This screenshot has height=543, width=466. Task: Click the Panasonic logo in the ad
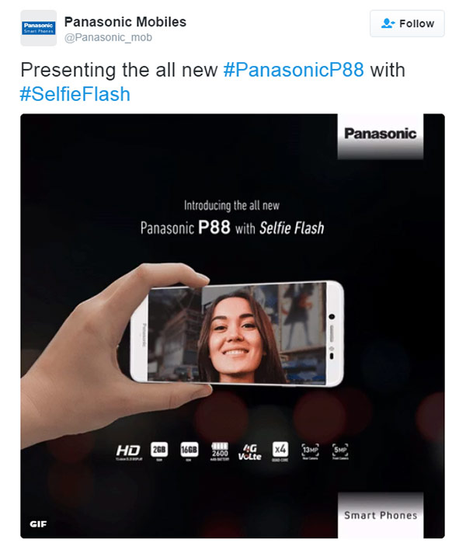380,134
